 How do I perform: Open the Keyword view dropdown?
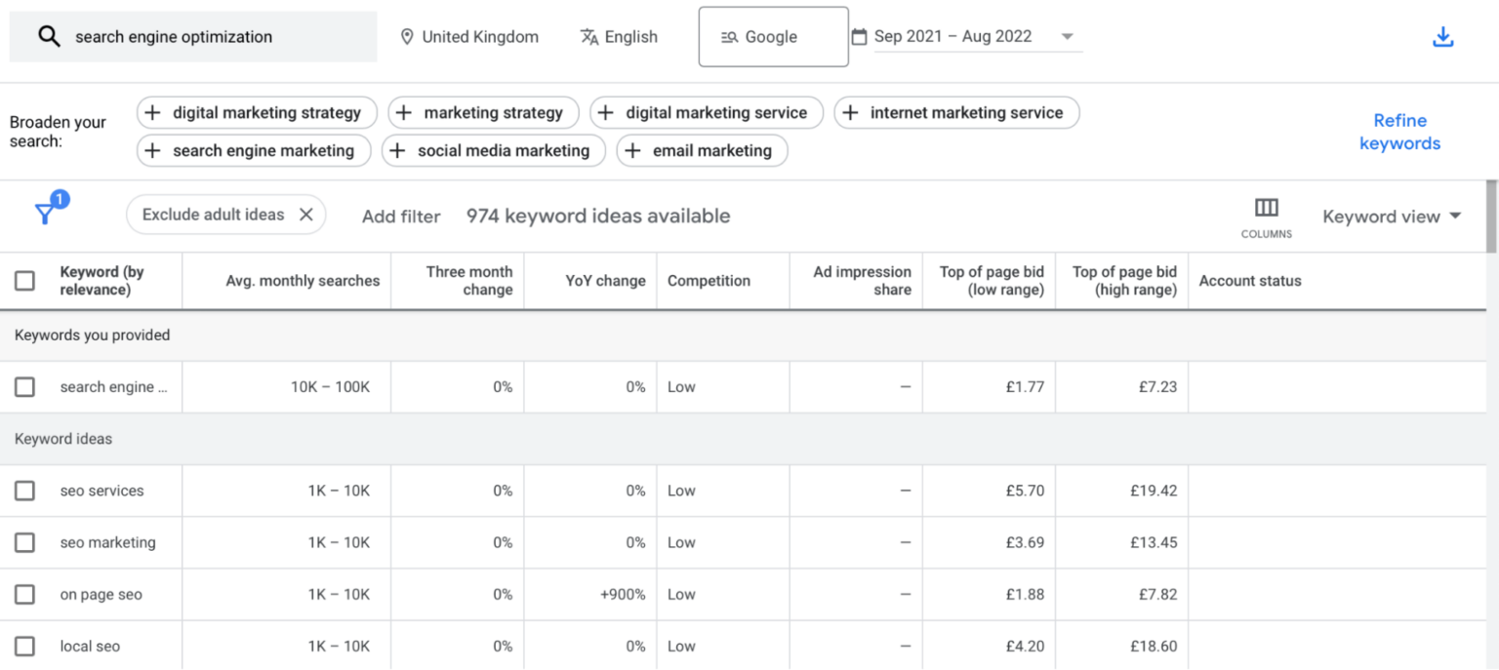click(1392, 216)
